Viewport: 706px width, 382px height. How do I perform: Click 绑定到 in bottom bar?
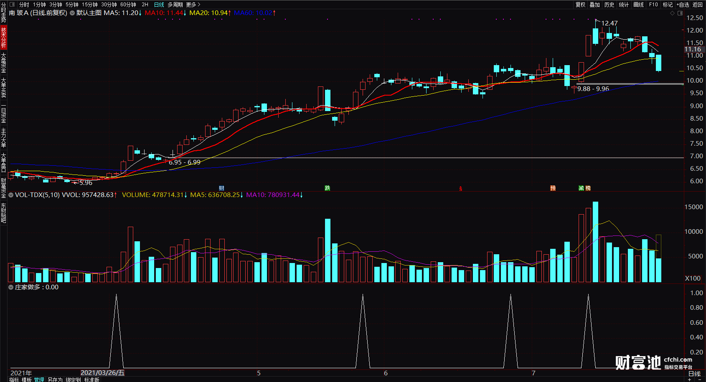coord(73,379)
